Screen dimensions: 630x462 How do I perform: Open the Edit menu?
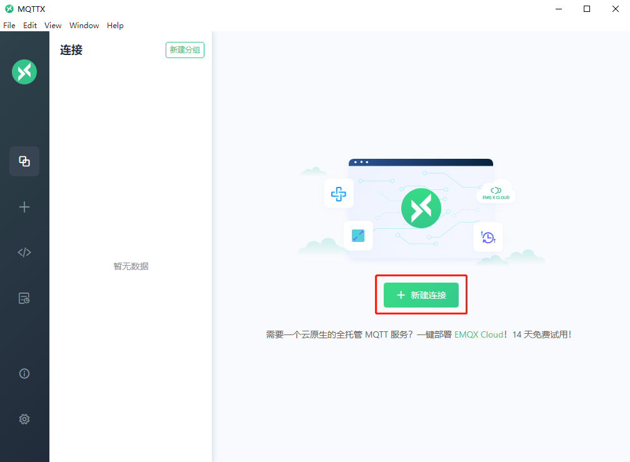click(x=30, y=25)
